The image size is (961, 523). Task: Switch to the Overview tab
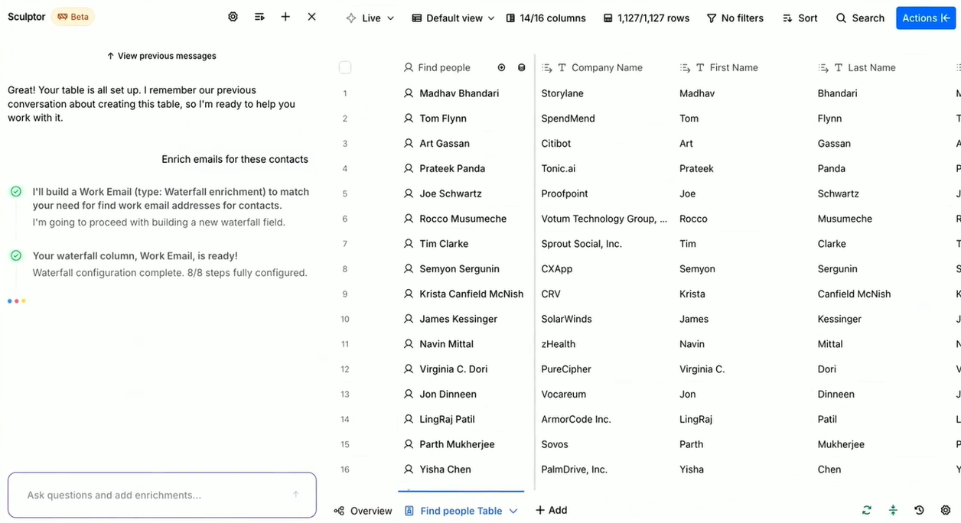point(363,511)
